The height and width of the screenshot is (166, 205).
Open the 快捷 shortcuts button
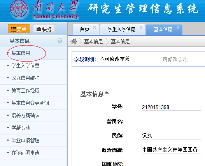[44, 28]
